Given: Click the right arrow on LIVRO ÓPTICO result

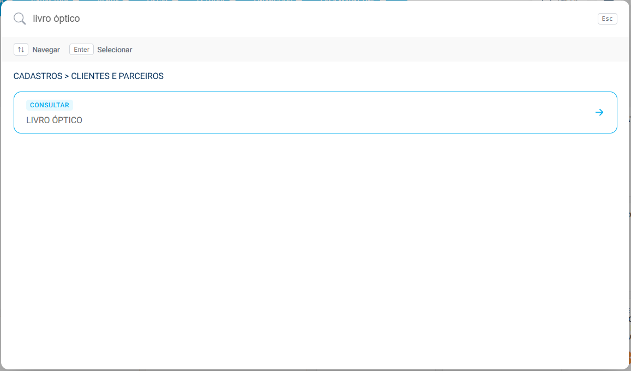Looking at the screenshot, I should 599,112.
